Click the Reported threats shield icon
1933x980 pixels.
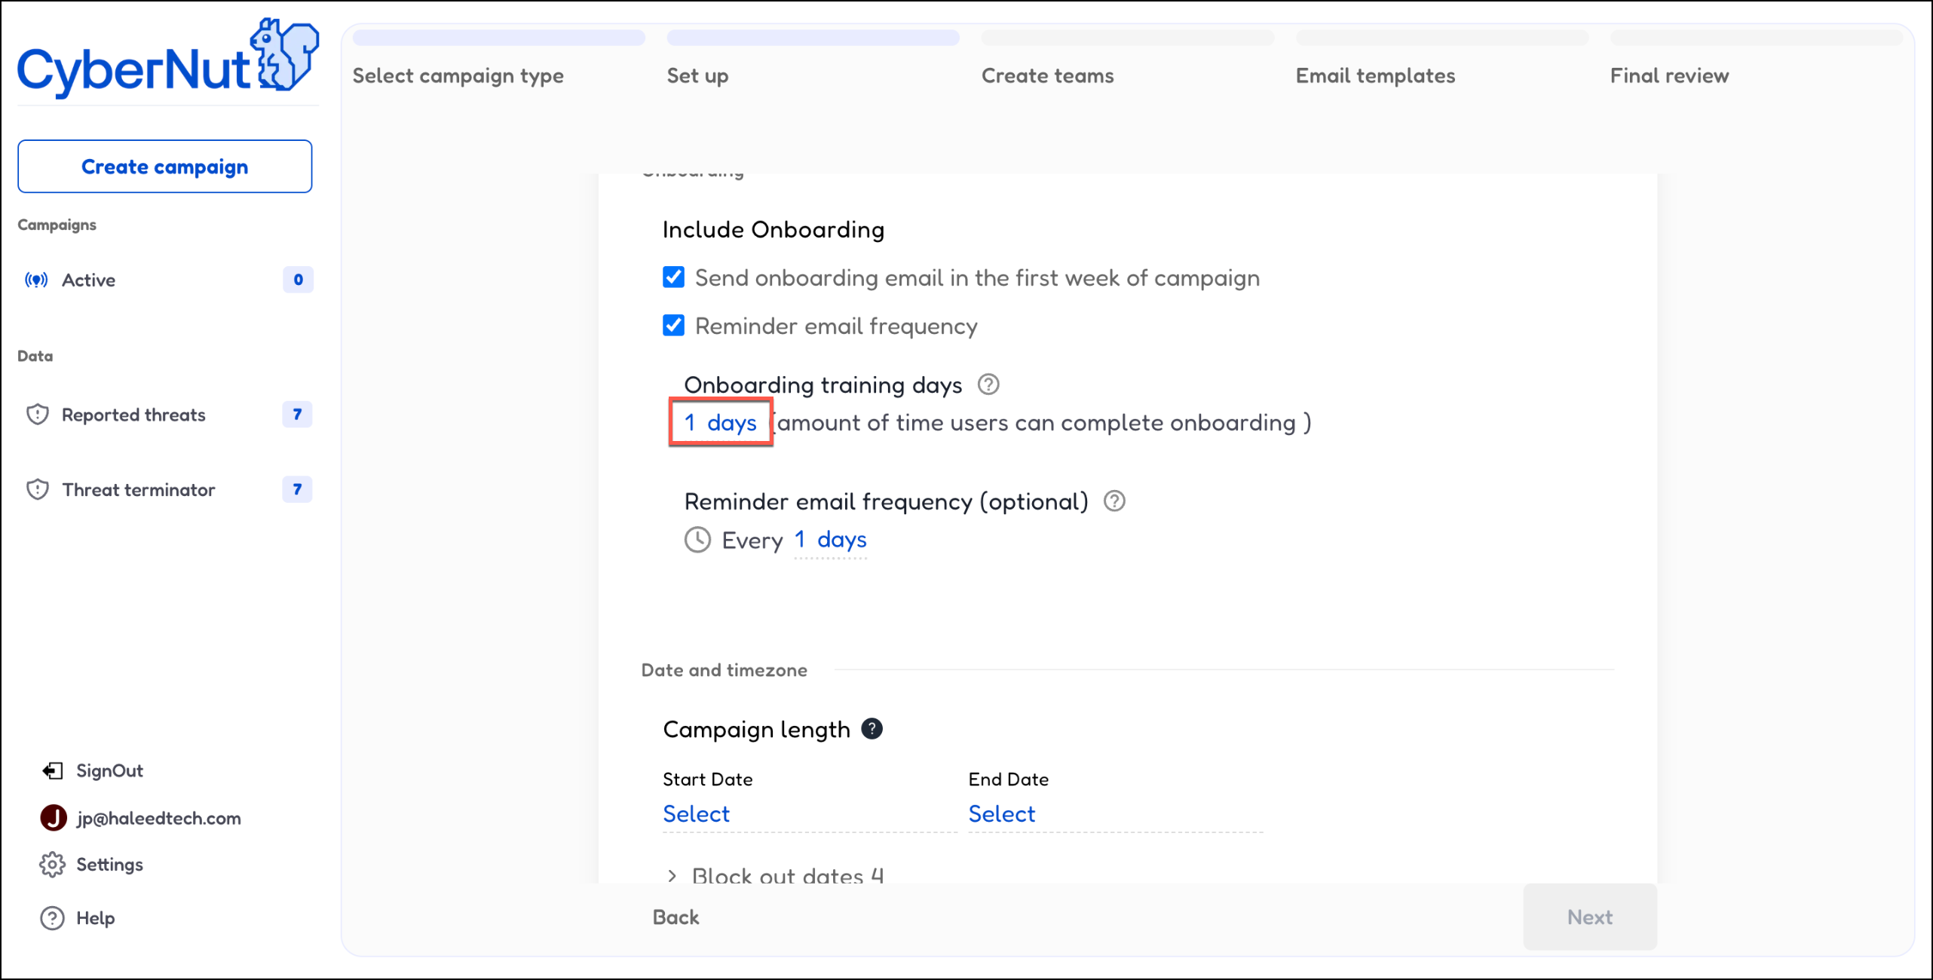[38, 415]
